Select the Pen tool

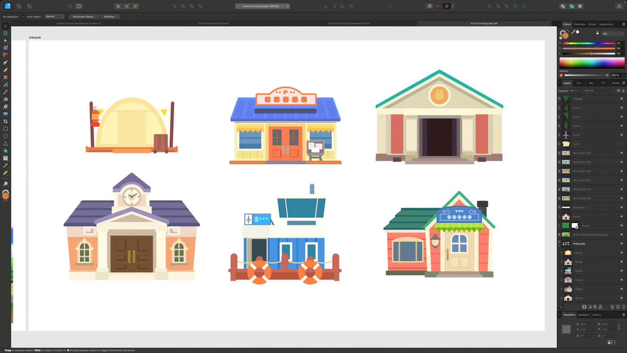click(x=5, y=62)
